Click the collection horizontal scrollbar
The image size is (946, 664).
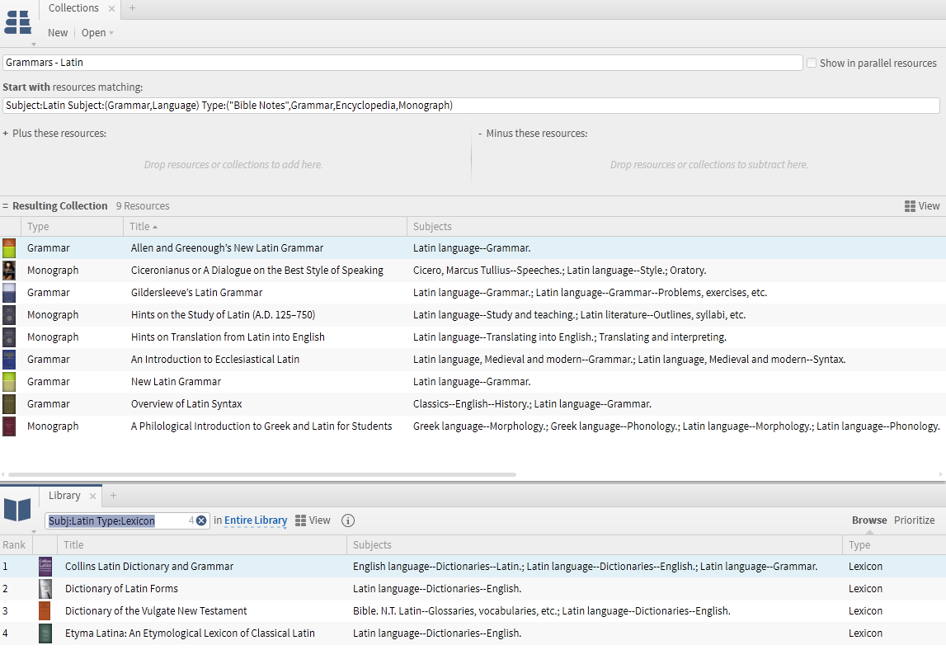pos(261,475)
